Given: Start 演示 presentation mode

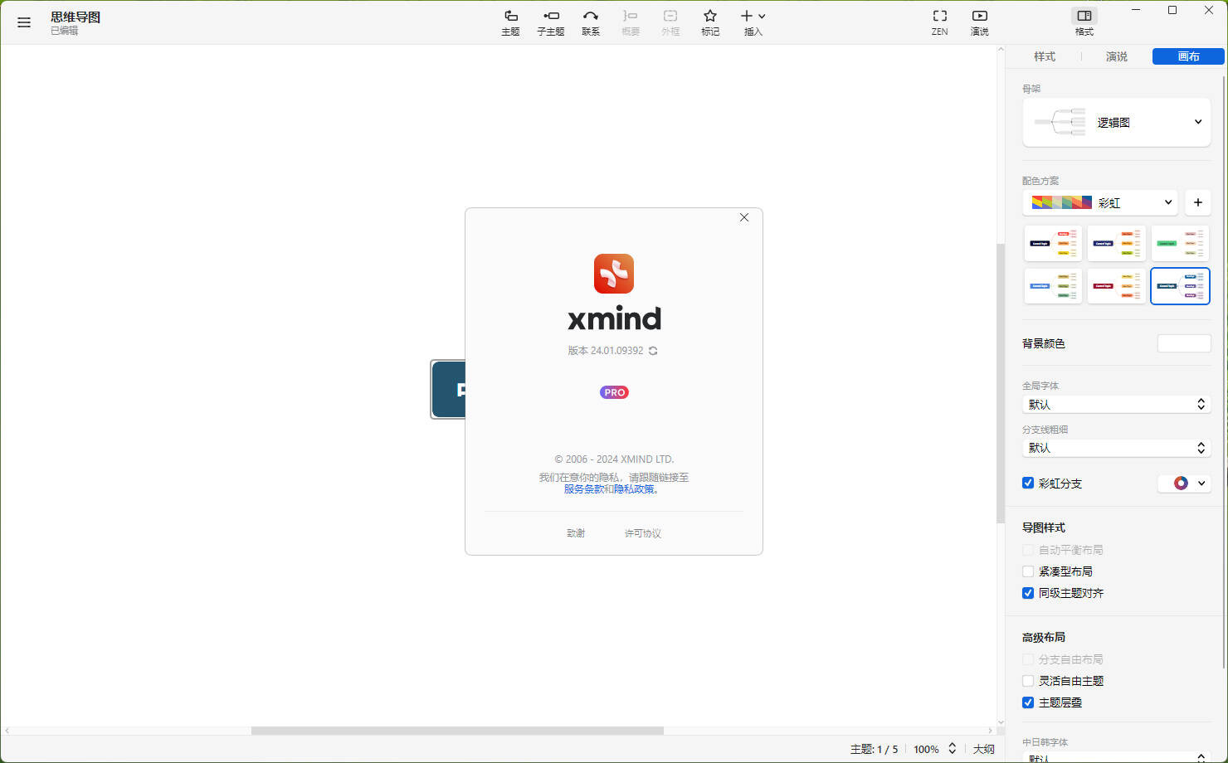Looking at the screenshot, I should pyautogui.click(x=979, y=22).
